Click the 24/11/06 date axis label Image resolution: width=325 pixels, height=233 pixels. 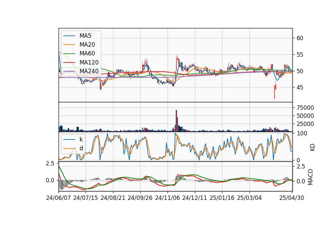[167, 198]
